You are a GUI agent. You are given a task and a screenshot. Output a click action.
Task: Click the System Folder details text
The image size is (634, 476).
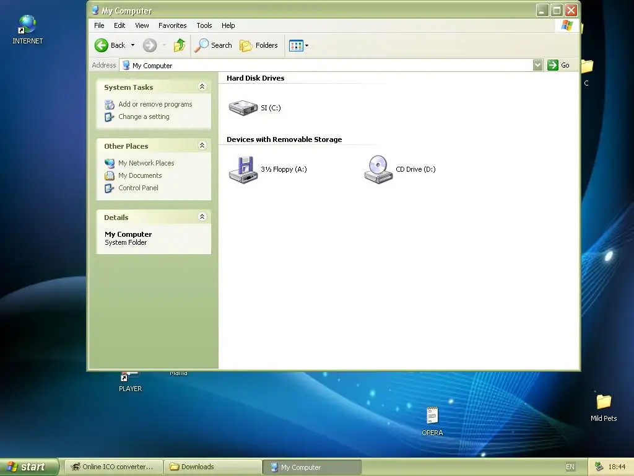126,242
